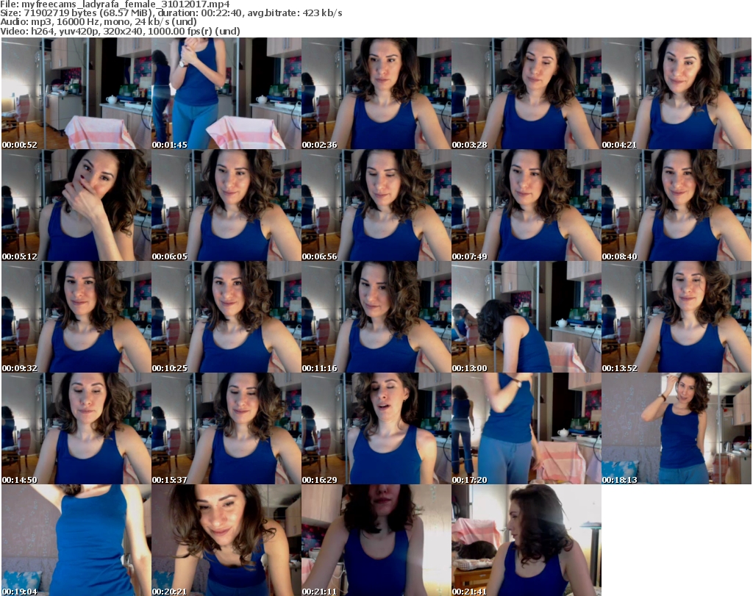
Task: Choose the thumbnail frame at 00:11:16
Action: pyautogui.click(x=376, y=317)
